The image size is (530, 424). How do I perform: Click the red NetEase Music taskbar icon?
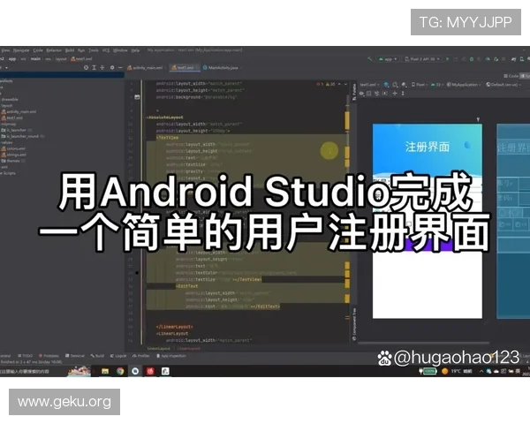(x=150, y=371)
